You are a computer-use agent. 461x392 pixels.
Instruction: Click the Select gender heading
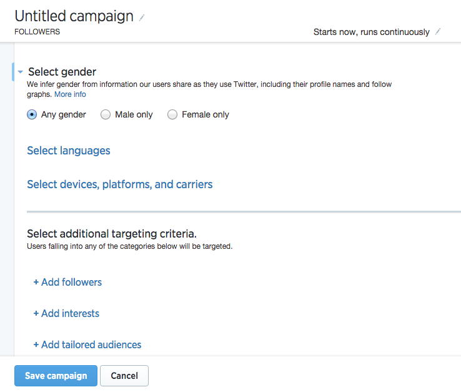click(x=62, y=72)
